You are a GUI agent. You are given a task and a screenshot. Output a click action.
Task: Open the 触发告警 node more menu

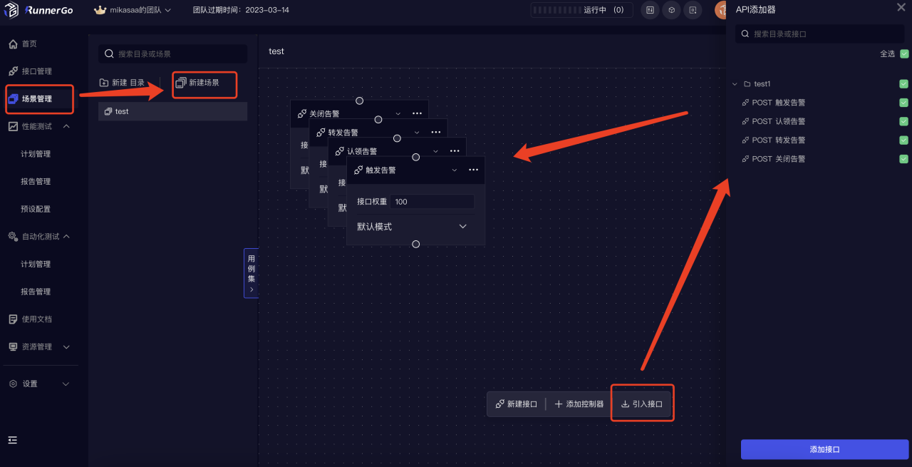click(x=473, y=170)
